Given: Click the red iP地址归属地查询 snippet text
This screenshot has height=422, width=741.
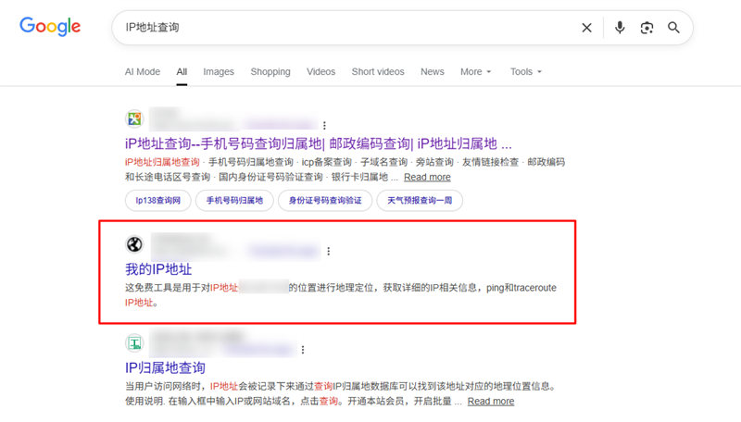Looking at the screenshot, I should pos(162,162).
